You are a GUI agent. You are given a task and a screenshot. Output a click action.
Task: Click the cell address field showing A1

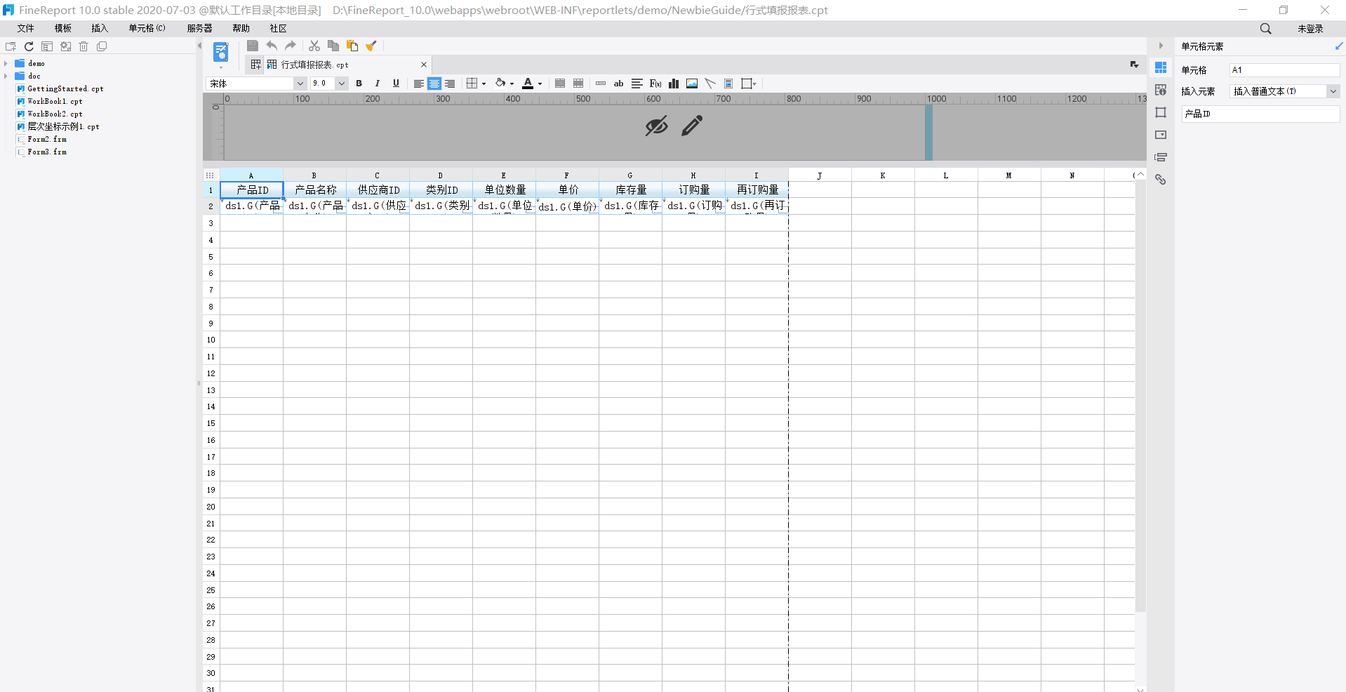[1284, 70]
